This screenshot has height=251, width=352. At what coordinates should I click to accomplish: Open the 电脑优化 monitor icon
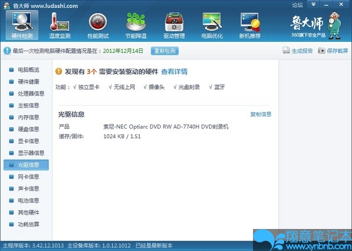coord(212,25)
